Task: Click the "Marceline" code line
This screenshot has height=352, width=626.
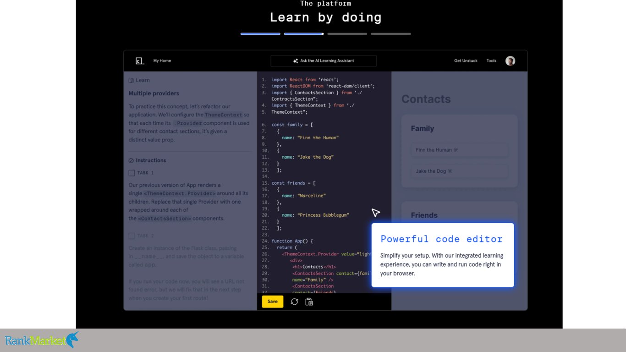Action: 304,196
